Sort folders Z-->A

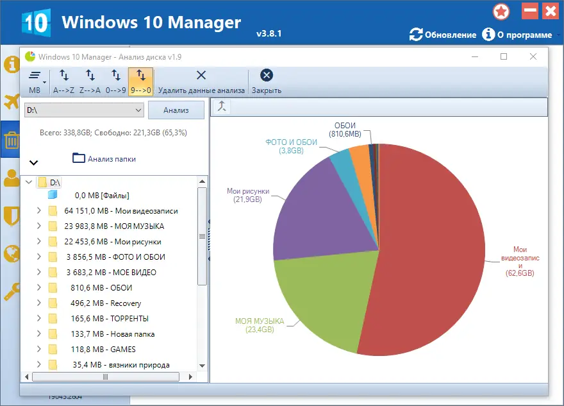pyautogui.click(x=90, y=81)
